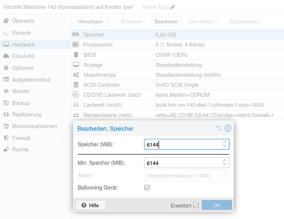Click the gears icon in Maschinentyp row
This screenshot has width=284, height=219.
coord(76,75)
